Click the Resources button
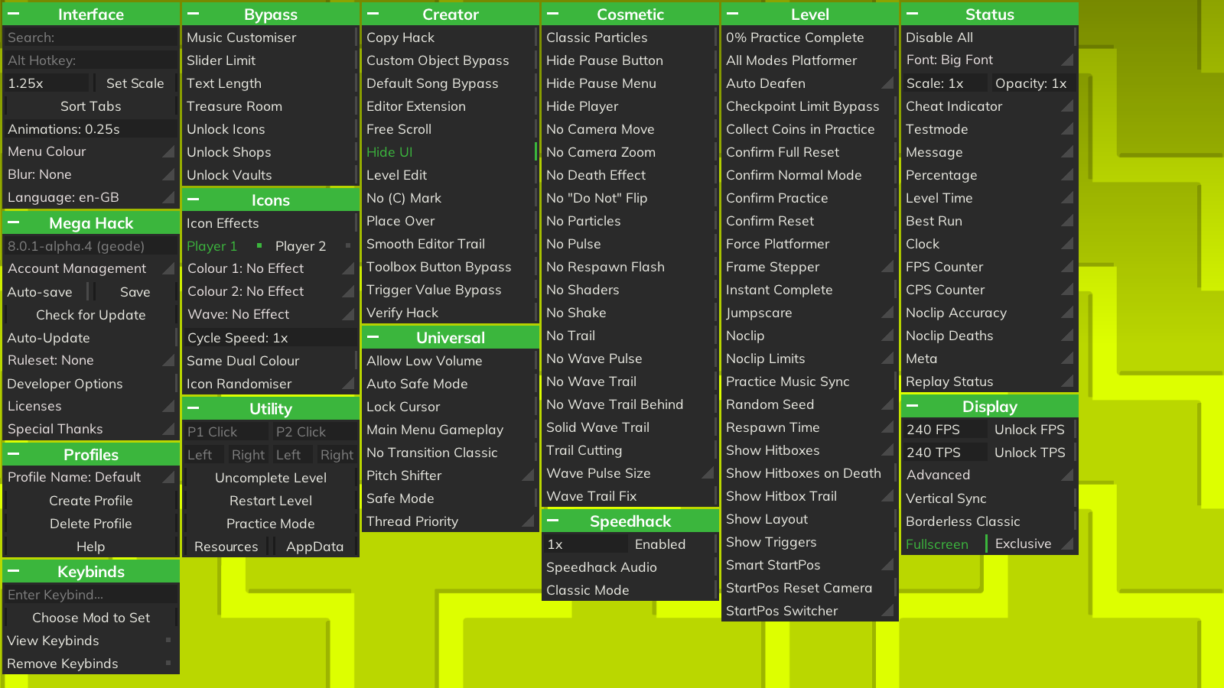Image resolution: width=1224 pixels, height=688 pixels. tap(226, 547)
